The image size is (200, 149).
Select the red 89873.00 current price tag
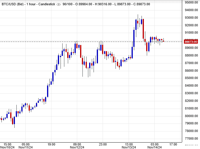(191, 42)
